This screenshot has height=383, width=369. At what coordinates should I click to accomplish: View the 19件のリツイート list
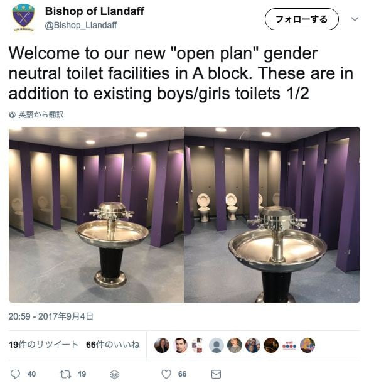(x=43, y=345)
